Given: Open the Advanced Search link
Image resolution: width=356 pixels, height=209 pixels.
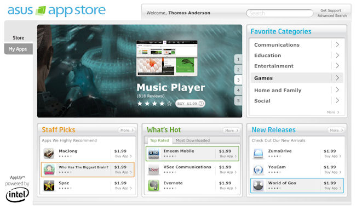Looking at the screenshot, I should [332, 16].
